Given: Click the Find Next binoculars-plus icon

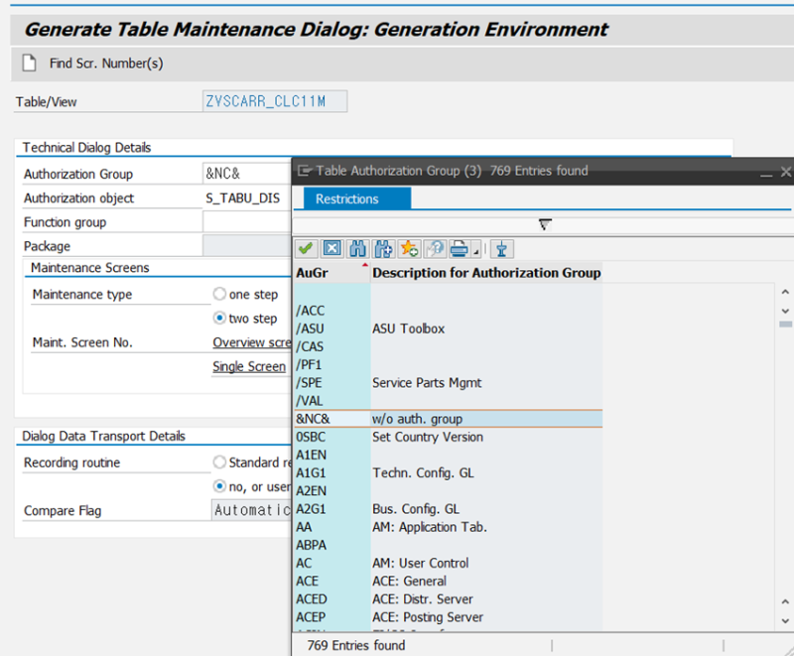Looking at the screenshot, I should pos(383,248).
